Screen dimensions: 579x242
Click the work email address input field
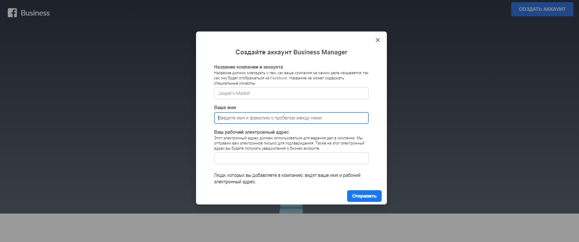point(291,158)
